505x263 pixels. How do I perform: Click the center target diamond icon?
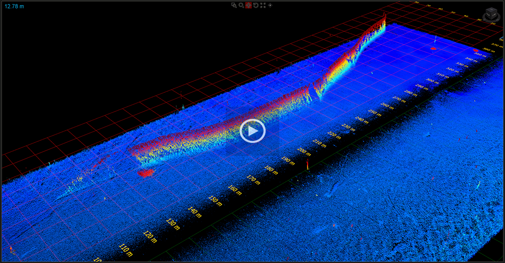pyautogui.click(x=270, y=5)
